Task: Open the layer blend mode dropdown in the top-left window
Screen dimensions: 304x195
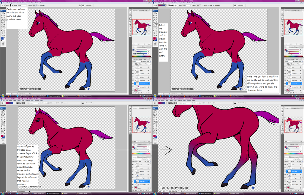Action: click(137, 62)
